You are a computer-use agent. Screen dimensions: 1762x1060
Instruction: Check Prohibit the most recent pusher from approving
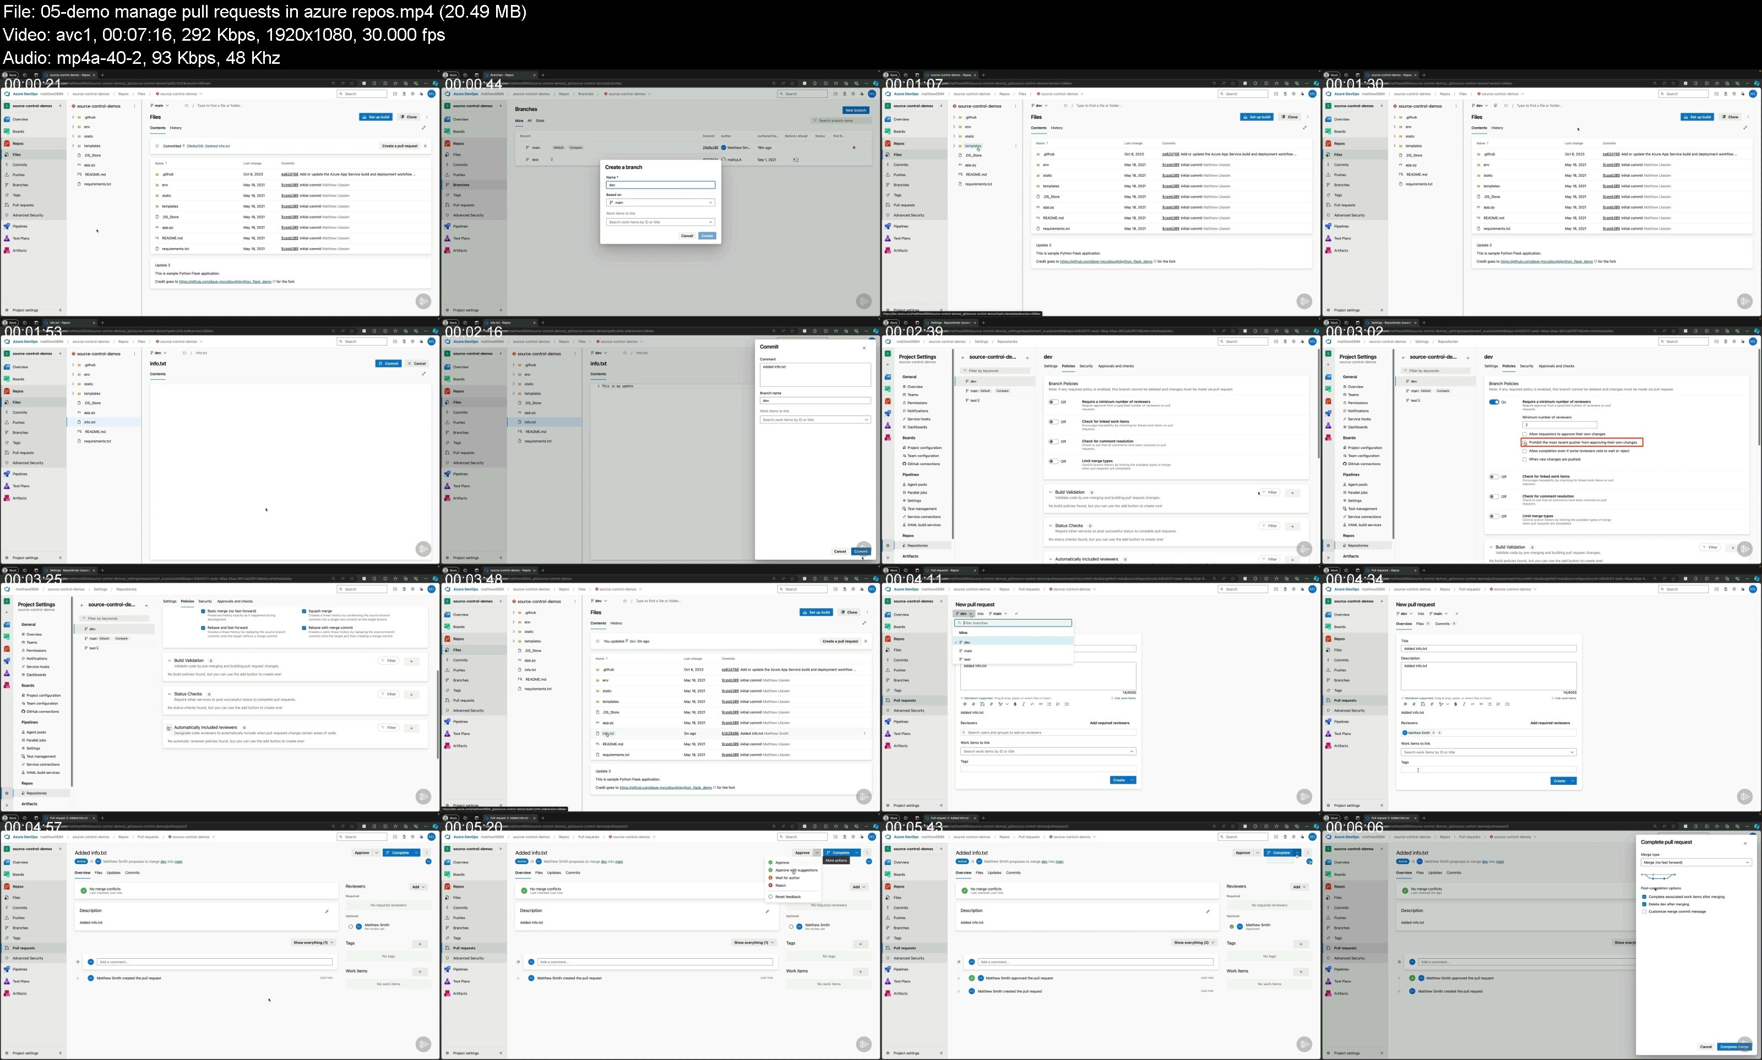coord(1525,443)
